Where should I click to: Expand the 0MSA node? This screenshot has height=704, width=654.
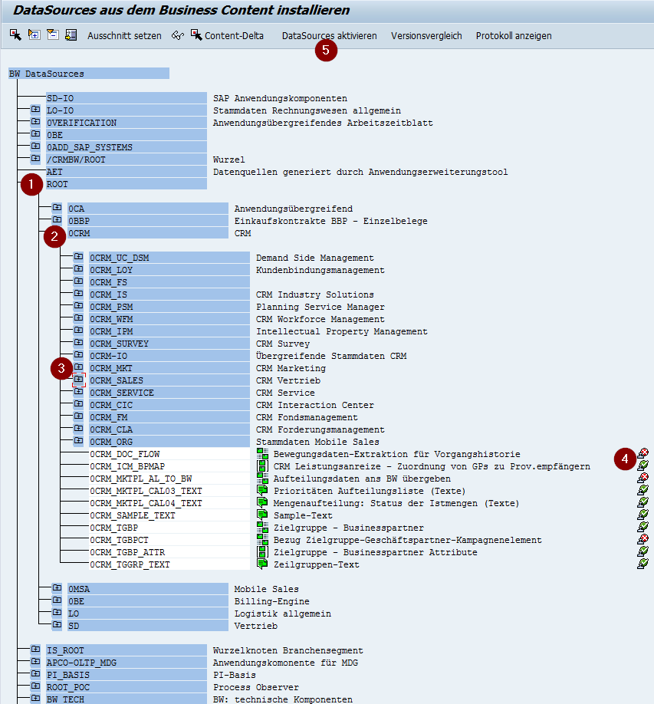[x=57, y=587]
